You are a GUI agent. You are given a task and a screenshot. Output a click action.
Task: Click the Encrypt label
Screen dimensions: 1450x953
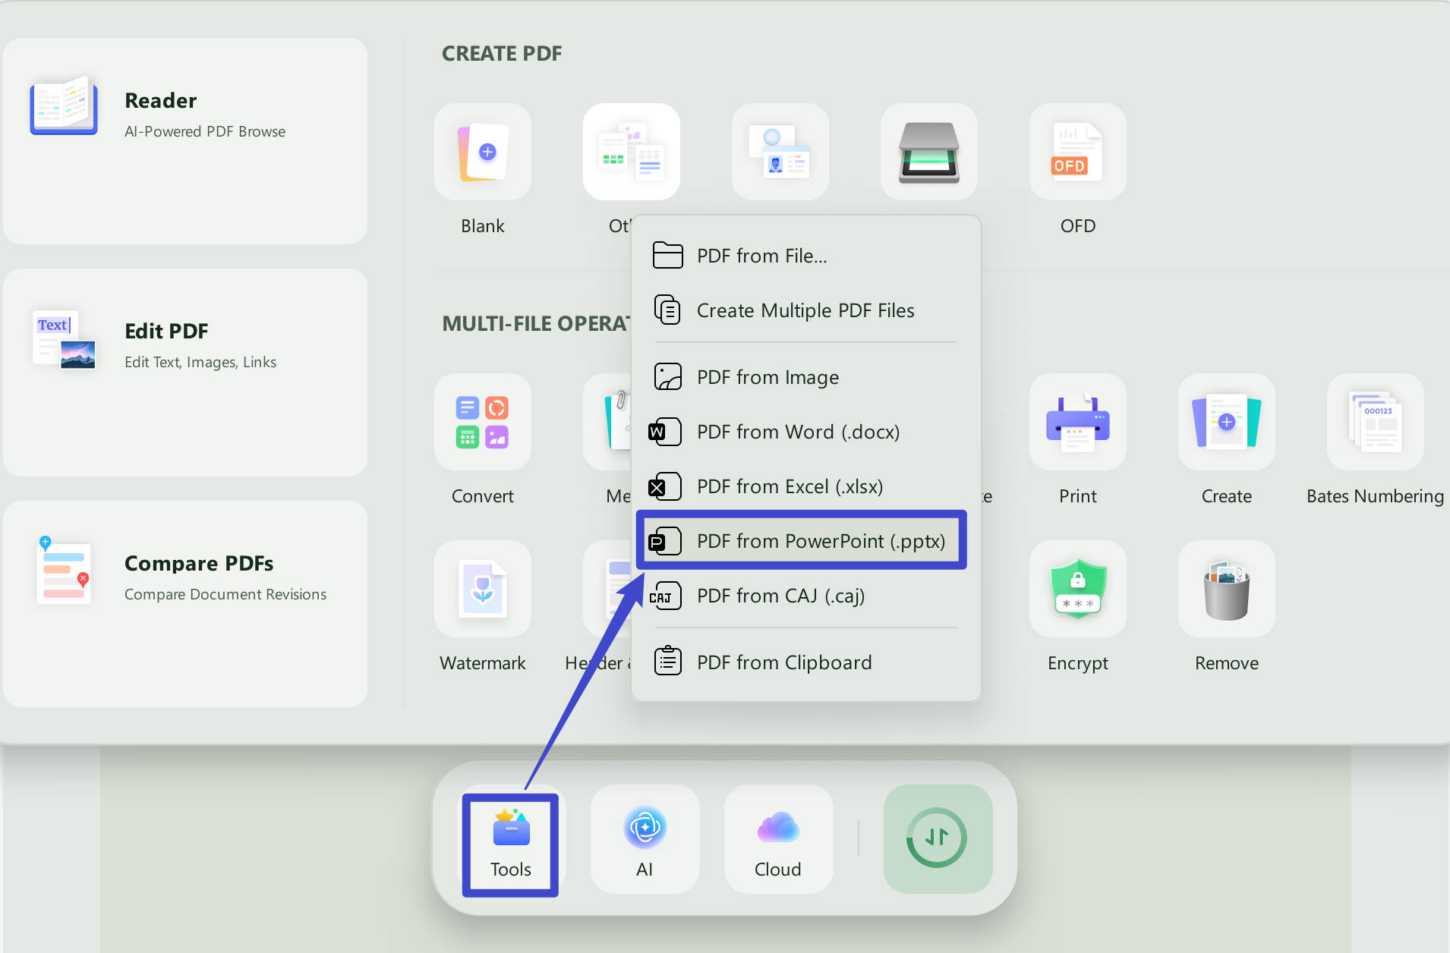(1078, 663)
